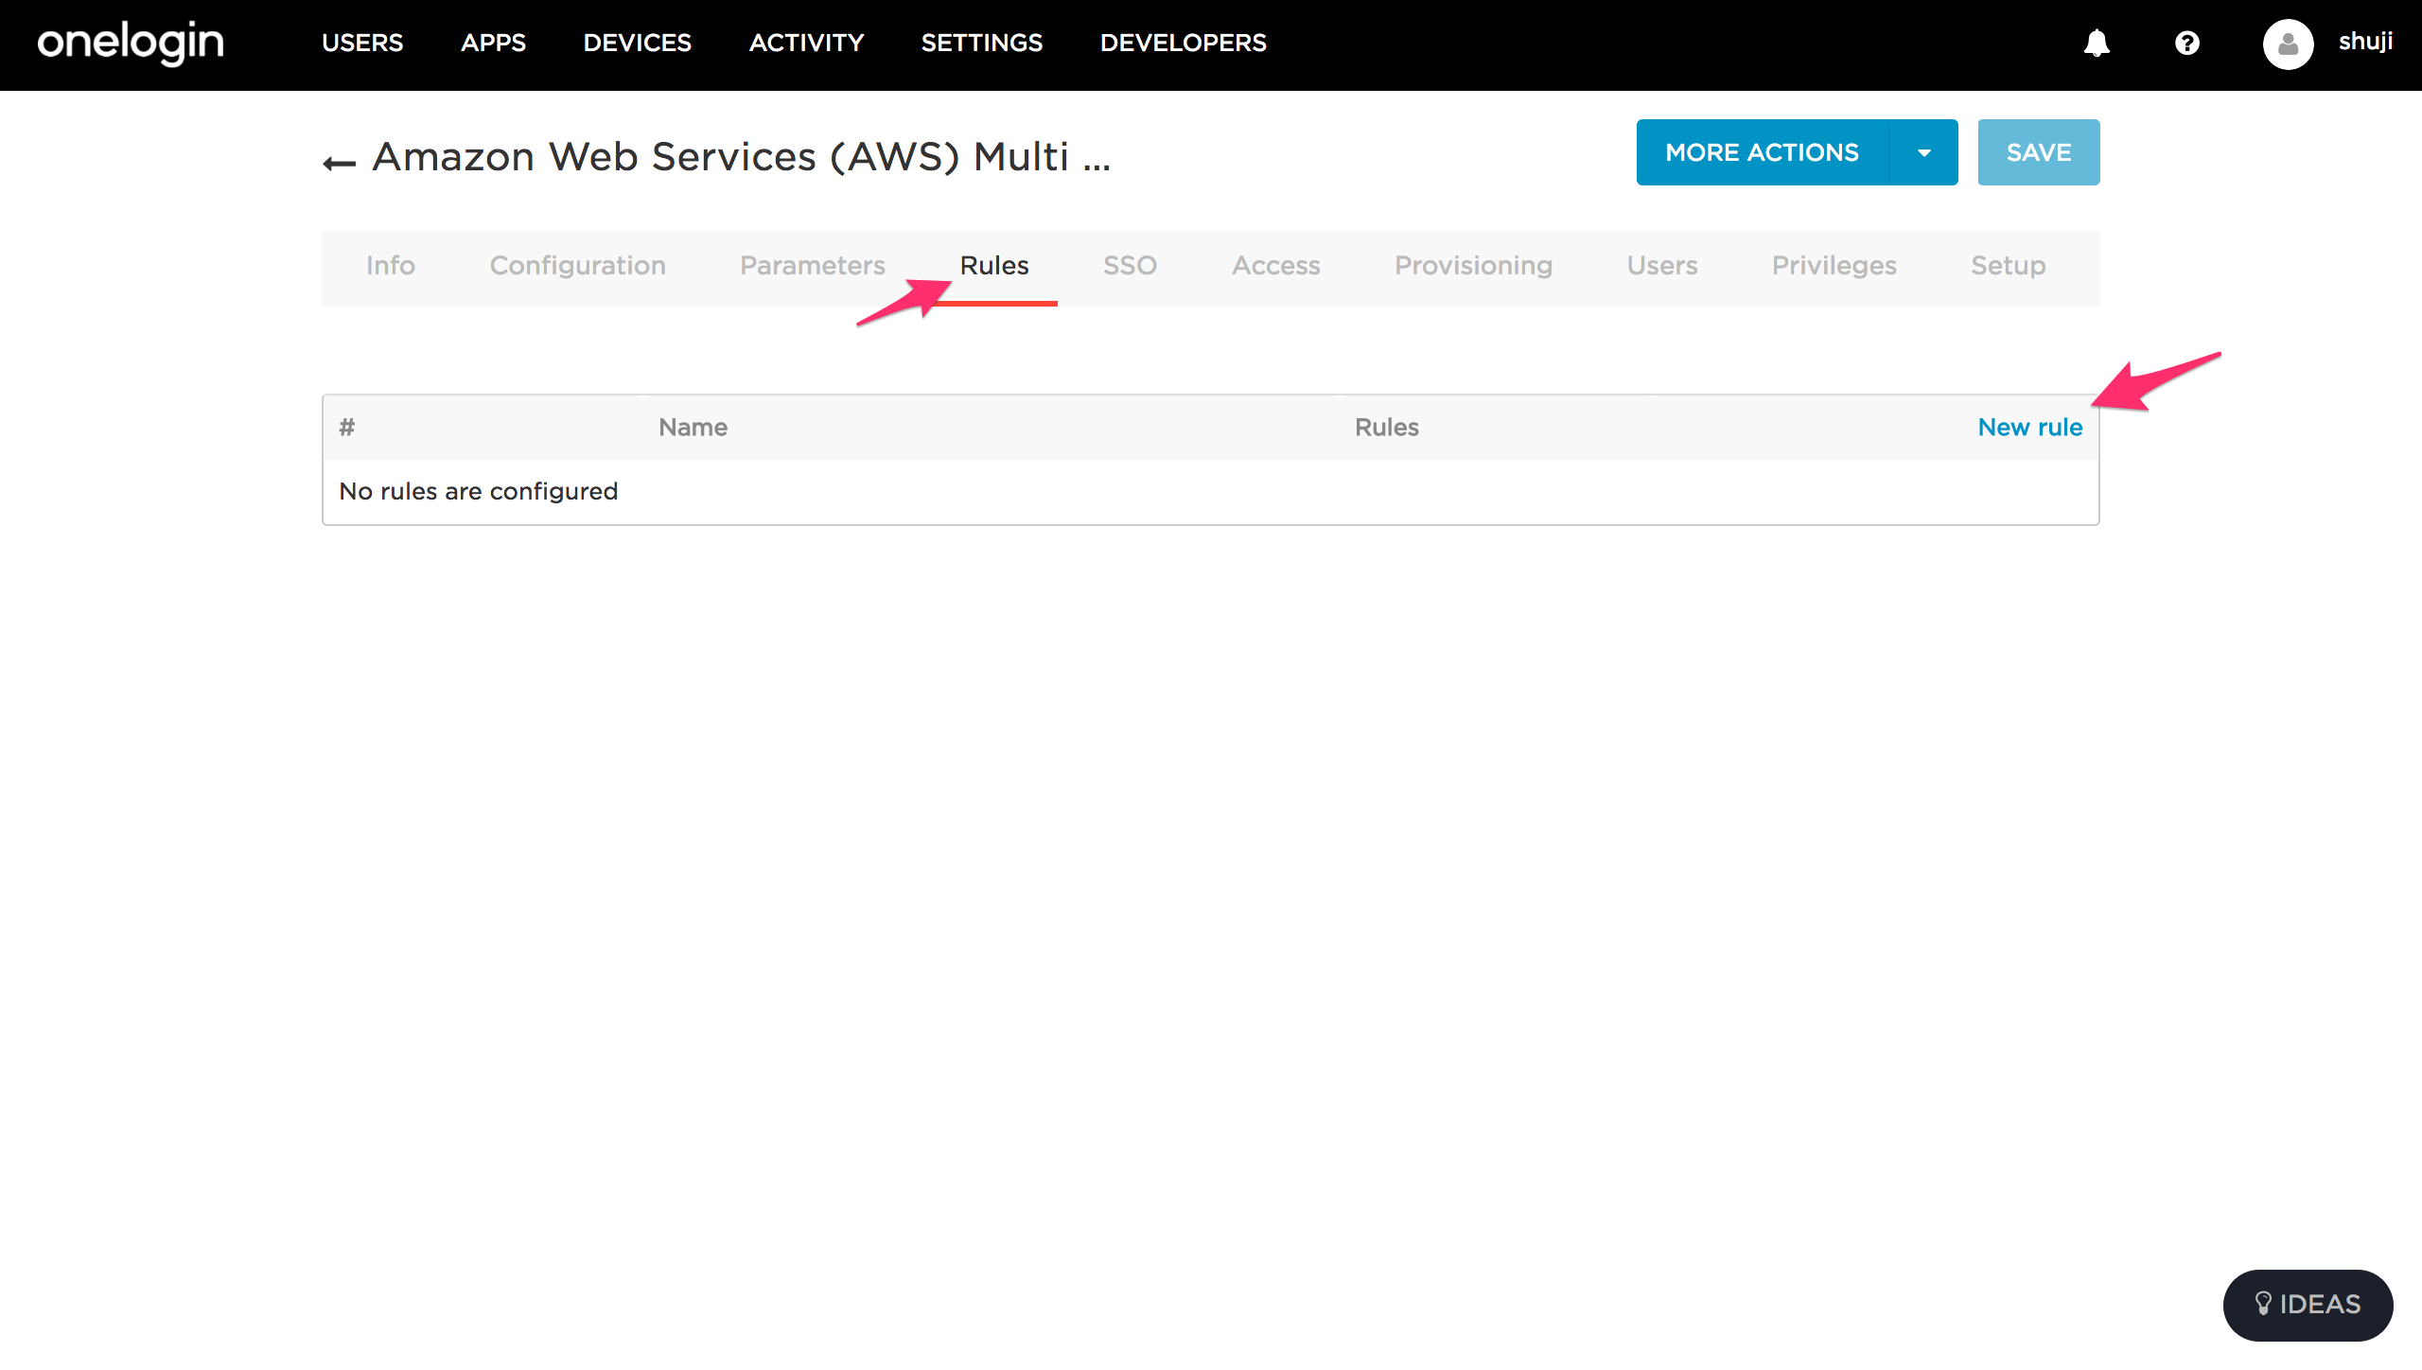The width and height of the screenshot is (2422, 1370).
Task: Click the onelogin logo
Action: click(x=131, y=44)
